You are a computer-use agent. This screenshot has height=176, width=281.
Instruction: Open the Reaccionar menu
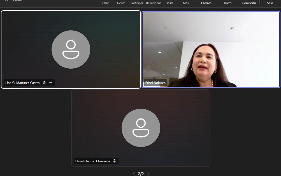[154, 3]
